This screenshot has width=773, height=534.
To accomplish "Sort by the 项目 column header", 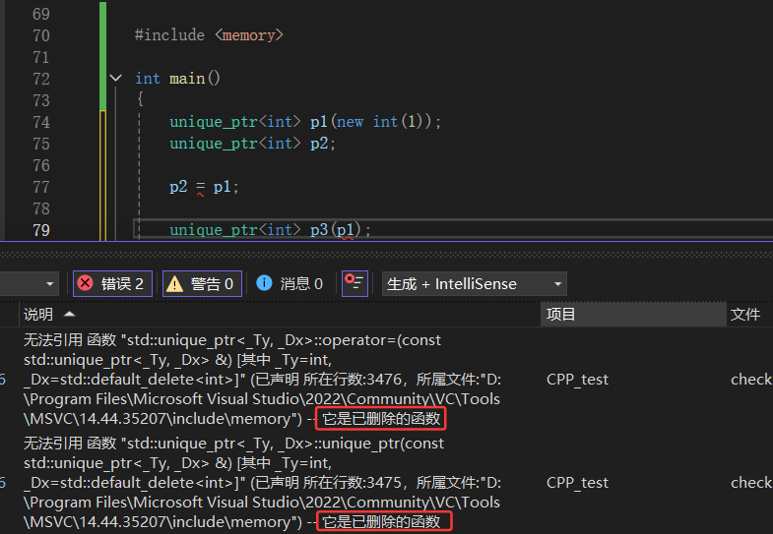I will 633,314.
